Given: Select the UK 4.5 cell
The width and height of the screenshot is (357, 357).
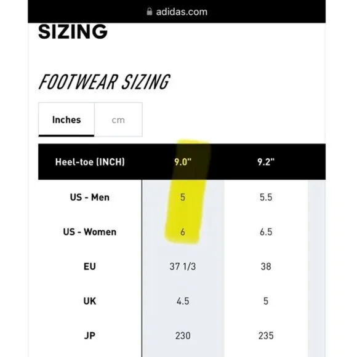Looking at the screenshot, I should click(183, 301).
